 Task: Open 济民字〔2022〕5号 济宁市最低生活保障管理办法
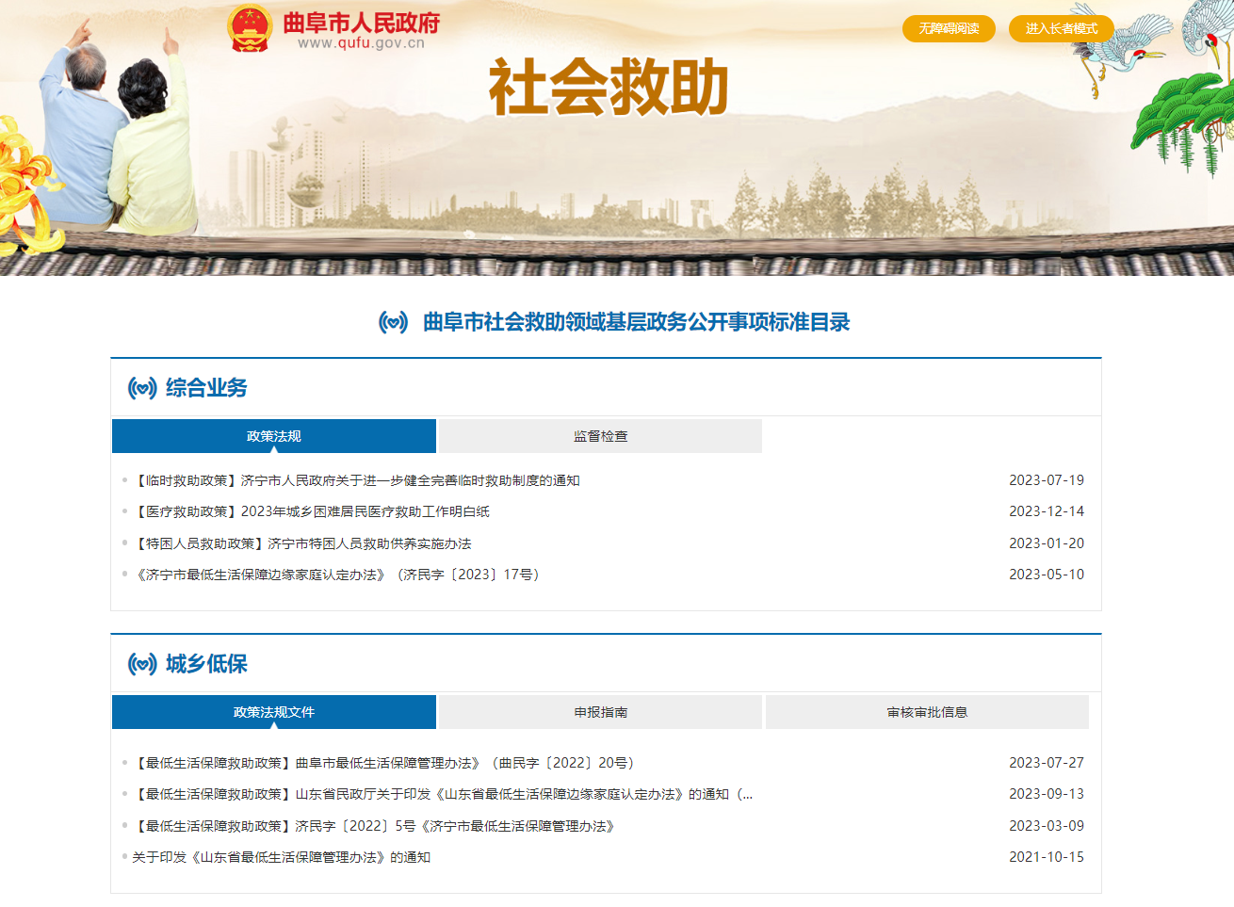coord(375,826)
